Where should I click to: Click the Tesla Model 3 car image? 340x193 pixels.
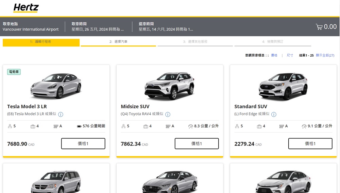56,86
